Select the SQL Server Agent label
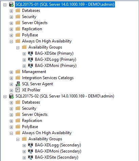This screenshot has height=161, width=139. 37,84
